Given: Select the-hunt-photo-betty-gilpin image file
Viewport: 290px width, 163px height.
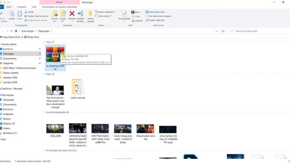Looking at the screenshot, I should [x=55, y=96].
